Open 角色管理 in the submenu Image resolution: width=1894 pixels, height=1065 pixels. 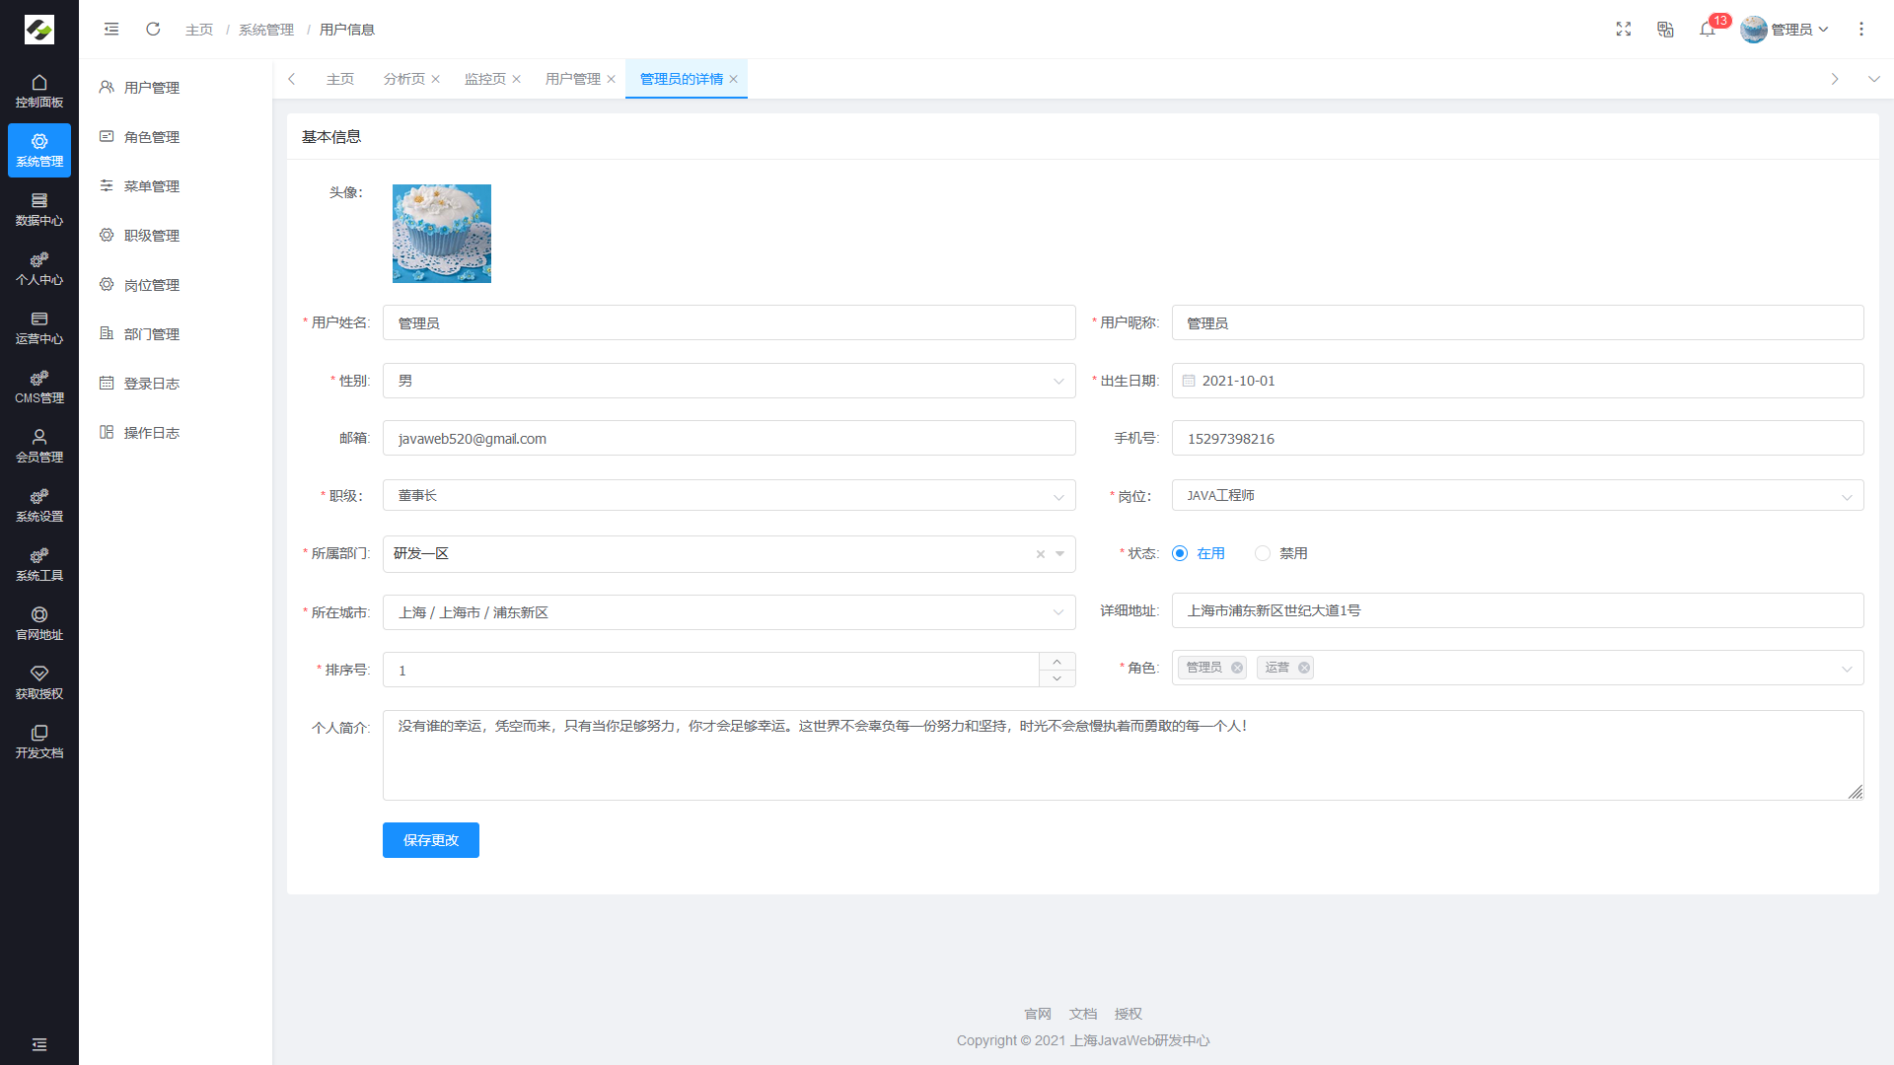tap(152, 137)
